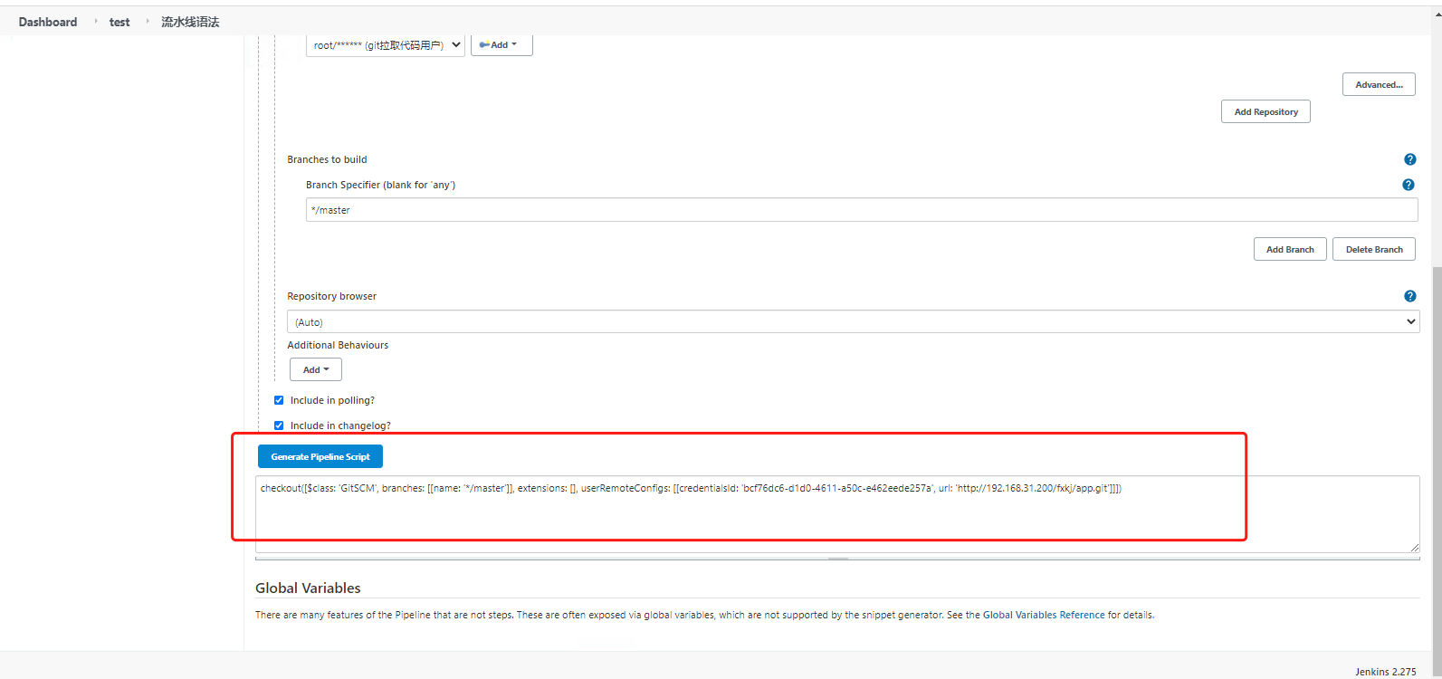Screen dimensions: 1442x679
Task: Open the test breadcrumb item
Action: (x=119, y=22)
